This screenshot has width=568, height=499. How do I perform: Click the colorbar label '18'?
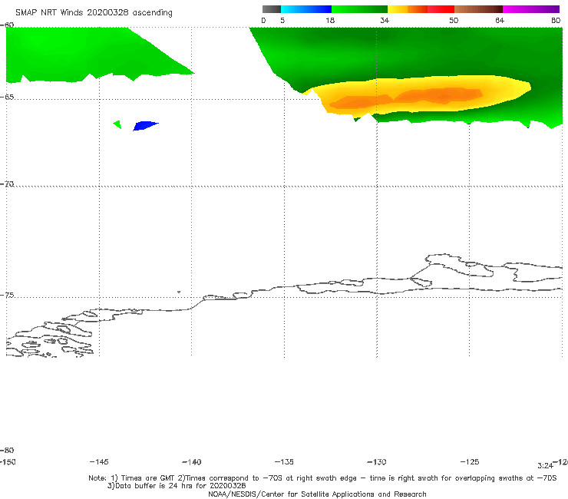330,20
